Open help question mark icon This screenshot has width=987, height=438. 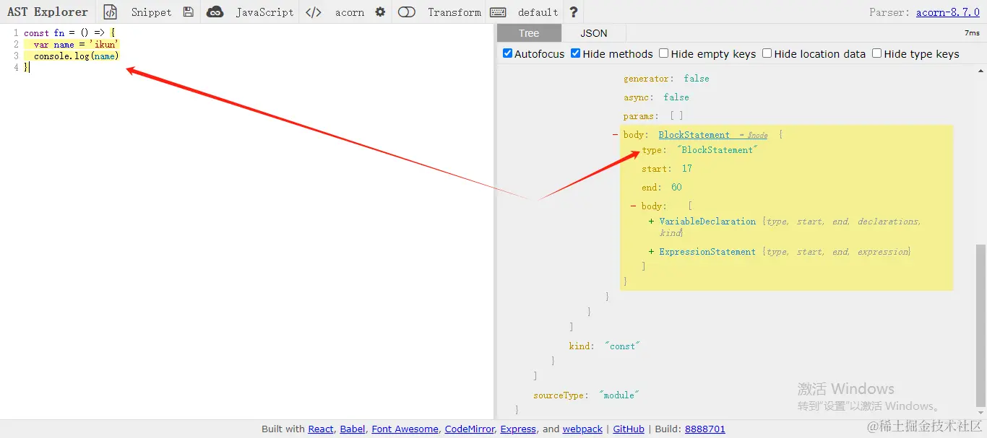coord(574,12)
